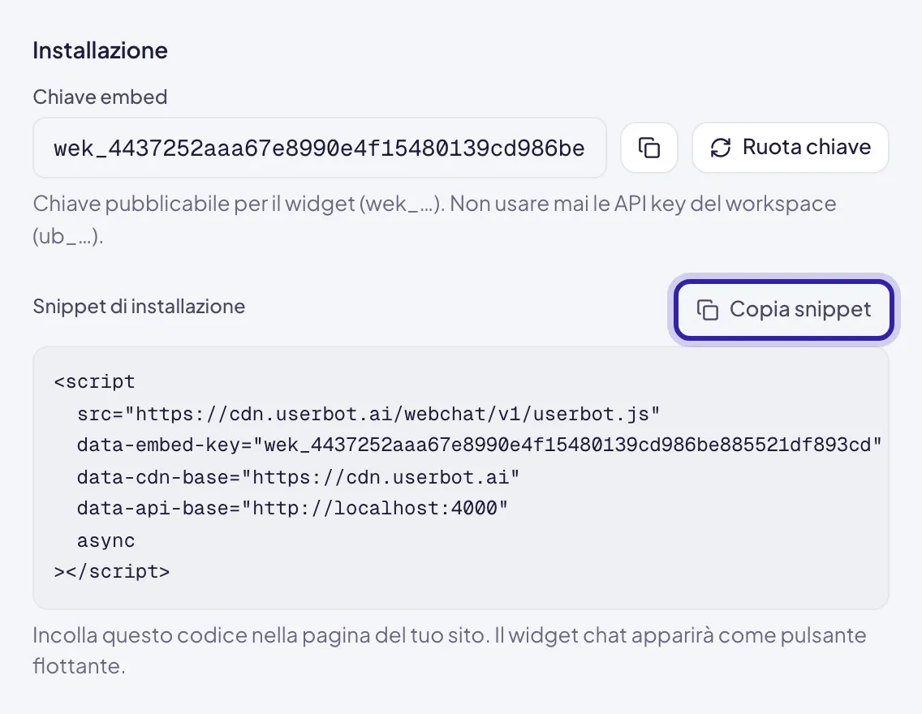Click the Ruota chiave button
The height and width of the screenshot is (714, 922).
791,148
